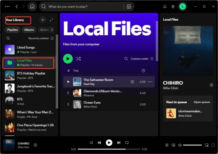Open the CHIHIRO now-playing thumbnail in bottom bar
218x154 pixels.
[9, 145]
